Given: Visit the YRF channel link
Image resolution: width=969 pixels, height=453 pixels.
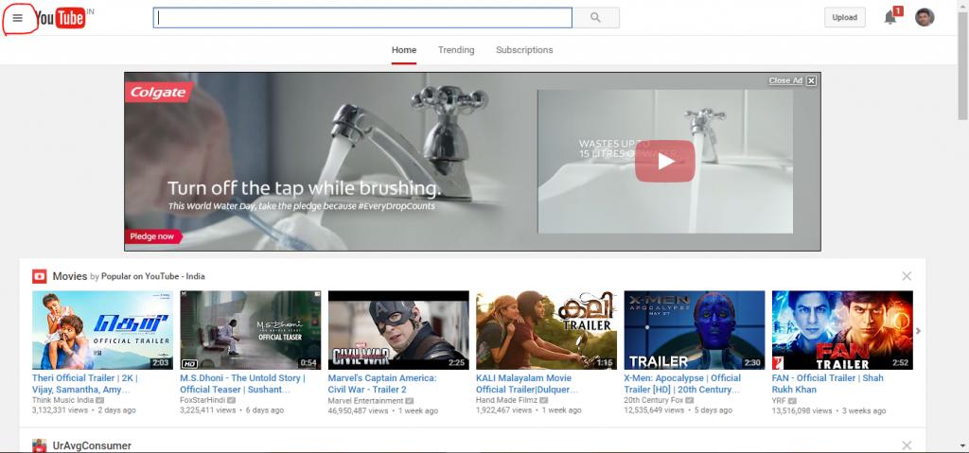Looking at the screenshot, I should 780,400.
